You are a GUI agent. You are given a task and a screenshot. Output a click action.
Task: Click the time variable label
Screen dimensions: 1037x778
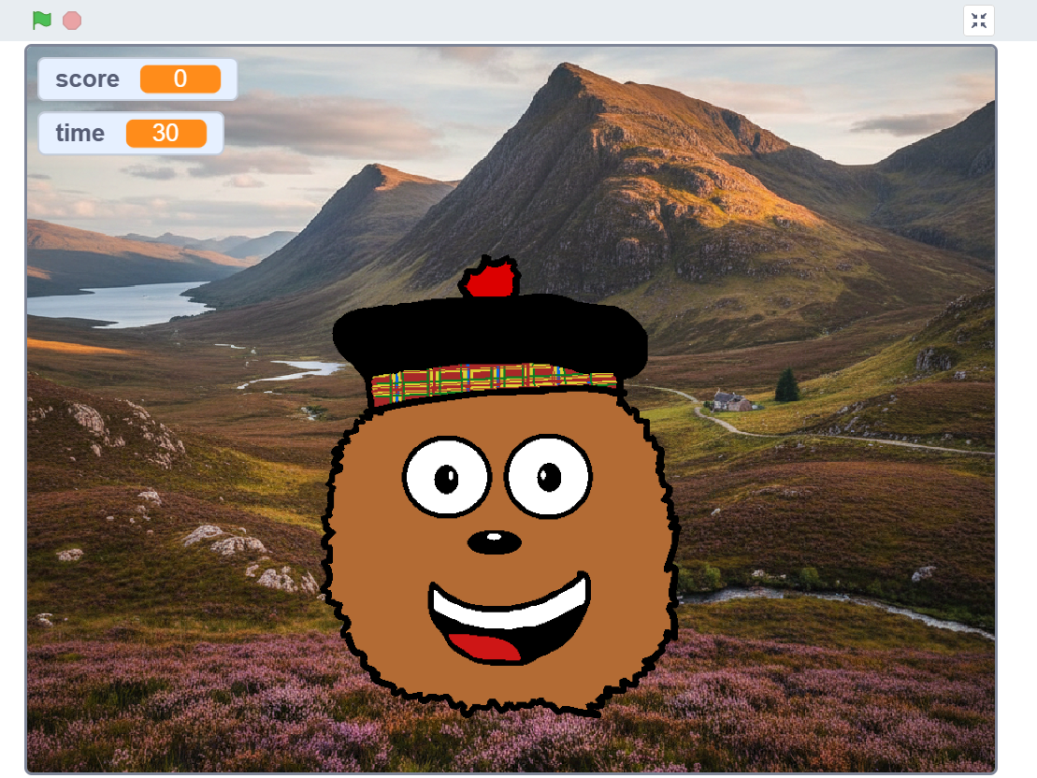coord(79,134)
